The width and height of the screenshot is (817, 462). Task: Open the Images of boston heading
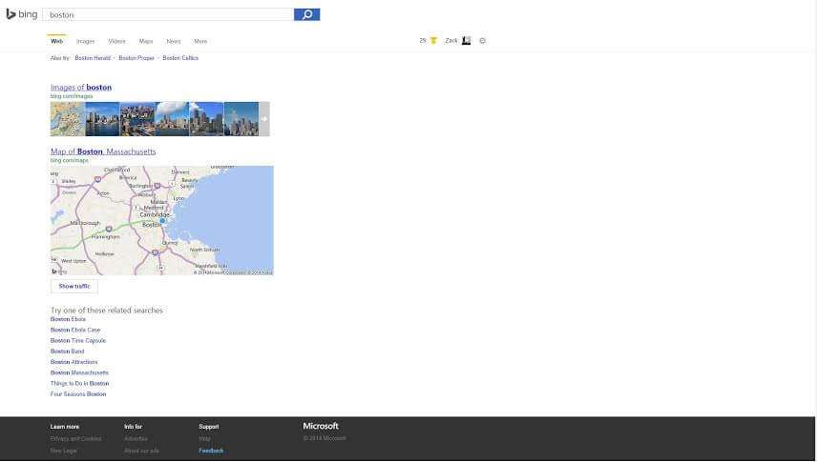click(81, 88)
